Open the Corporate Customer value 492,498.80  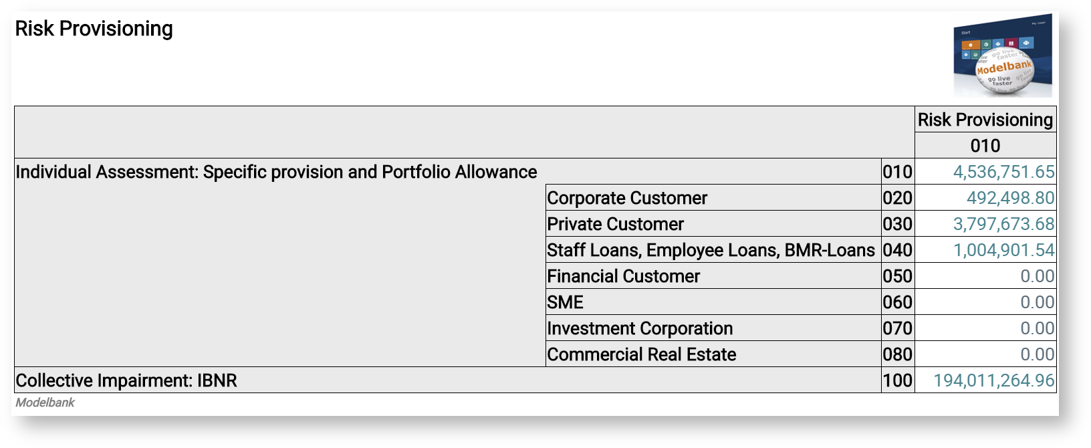coord(1010,198)
